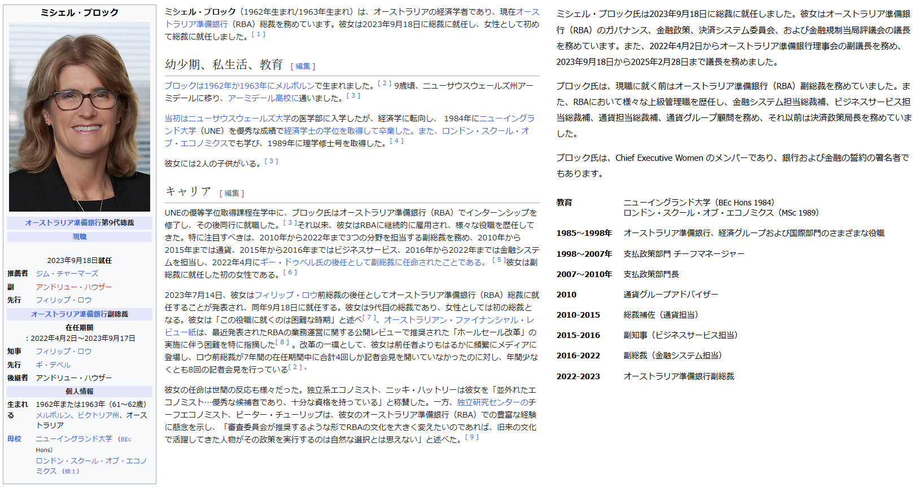Follow the 独立研究センター link
This screenshot has height=487, width=913.
click(x=492, y=402)
